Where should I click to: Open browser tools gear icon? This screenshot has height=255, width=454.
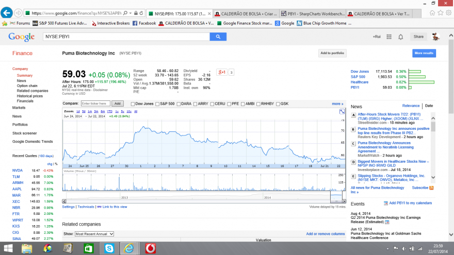coord(448,13)
